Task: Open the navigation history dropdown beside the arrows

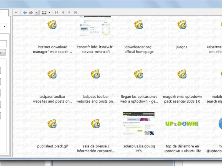Action: click(37, 12)
